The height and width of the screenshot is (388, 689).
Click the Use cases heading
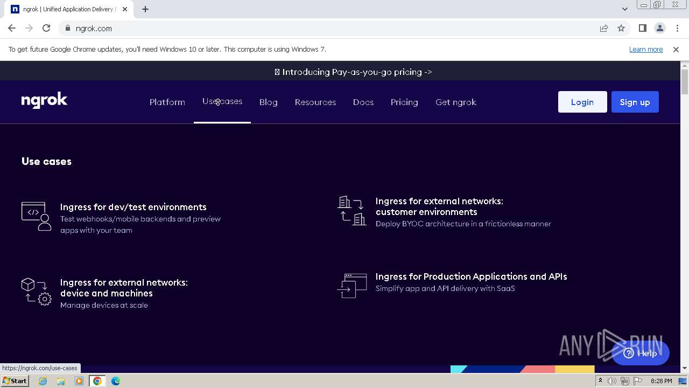click(x=46, y=161)
